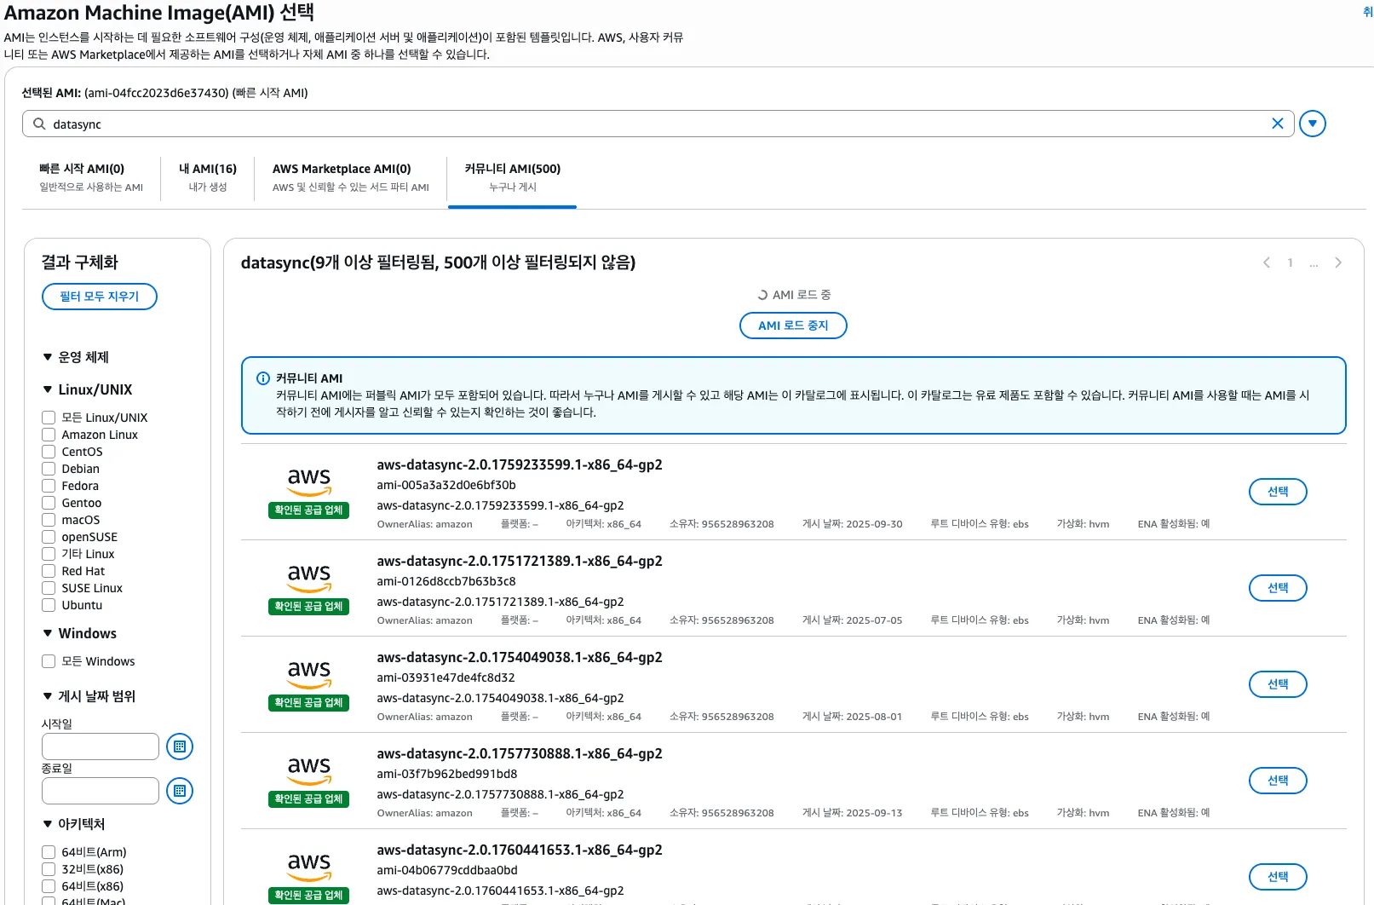Click 필터 모두 지우기 button
1374x905 pixels.
[100, 297]
